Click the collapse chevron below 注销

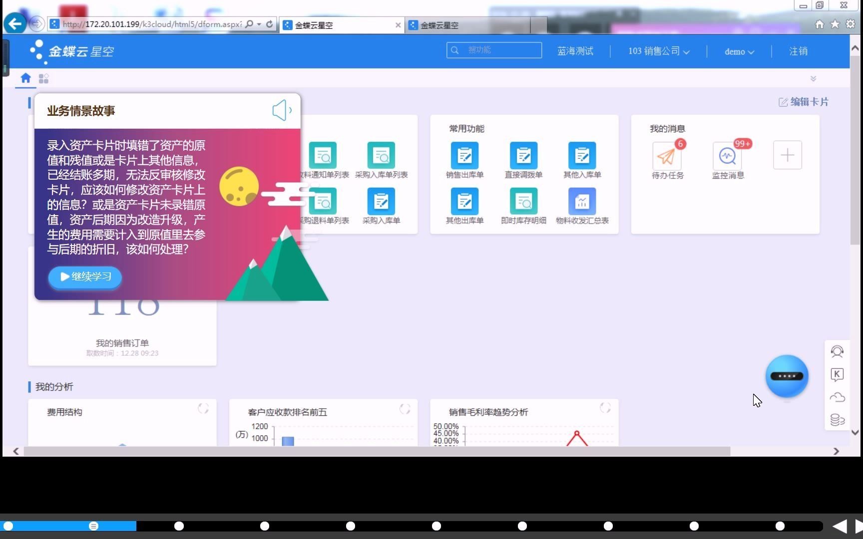[814, 78]
